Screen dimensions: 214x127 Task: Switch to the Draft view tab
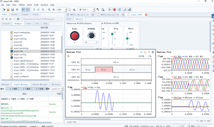tap(69, 19)
